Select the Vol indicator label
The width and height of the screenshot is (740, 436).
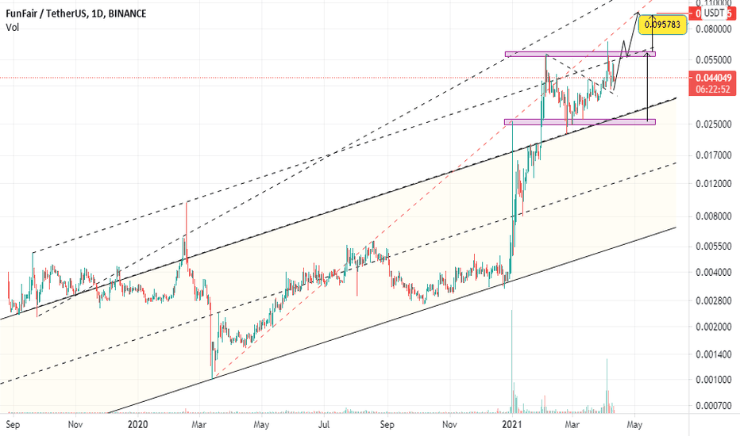coord(12,27)
